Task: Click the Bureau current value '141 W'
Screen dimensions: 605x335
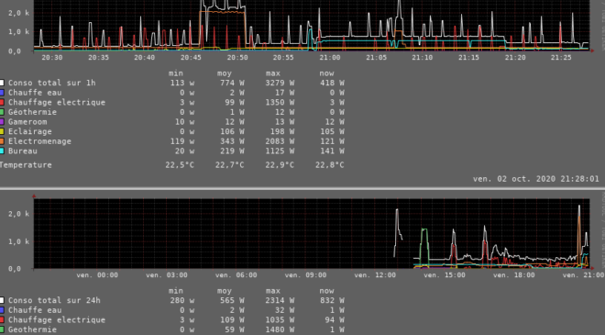Action: tap(332, 151)
